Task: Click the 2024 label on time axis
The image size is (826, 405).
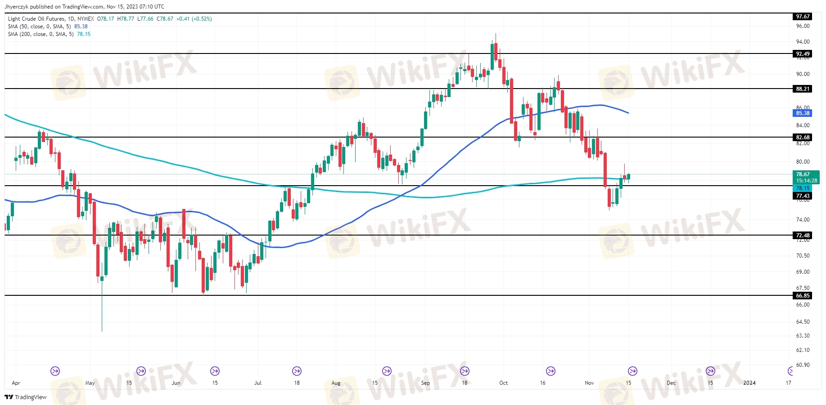Action: (749, 383)
